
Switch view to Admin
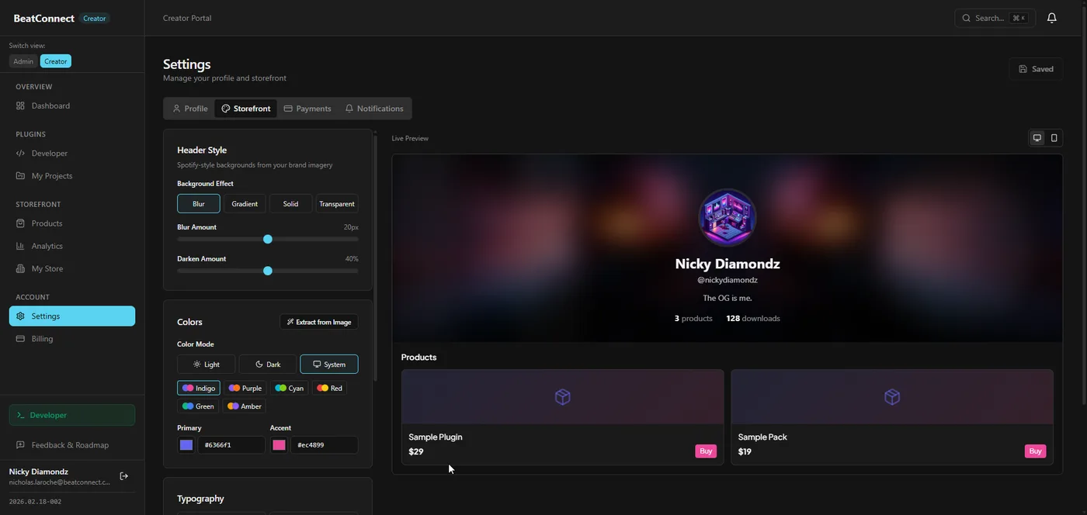[x=23, y=60]
